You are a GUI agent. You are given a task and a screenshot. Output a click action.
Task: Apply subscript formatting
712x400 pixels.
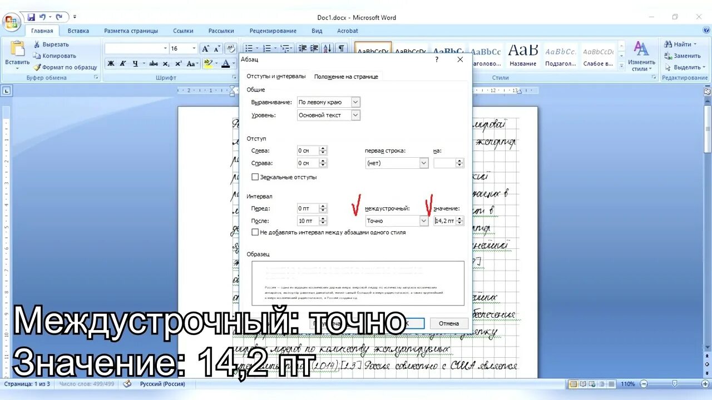[x=167, y=63]
